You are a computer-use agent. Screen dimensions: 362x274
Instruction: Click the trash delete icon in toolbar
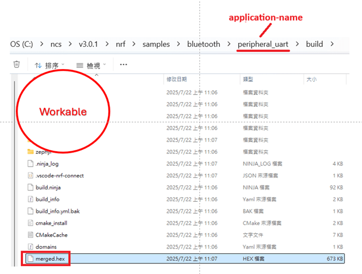pyautogui.click(x=16, y=65)
